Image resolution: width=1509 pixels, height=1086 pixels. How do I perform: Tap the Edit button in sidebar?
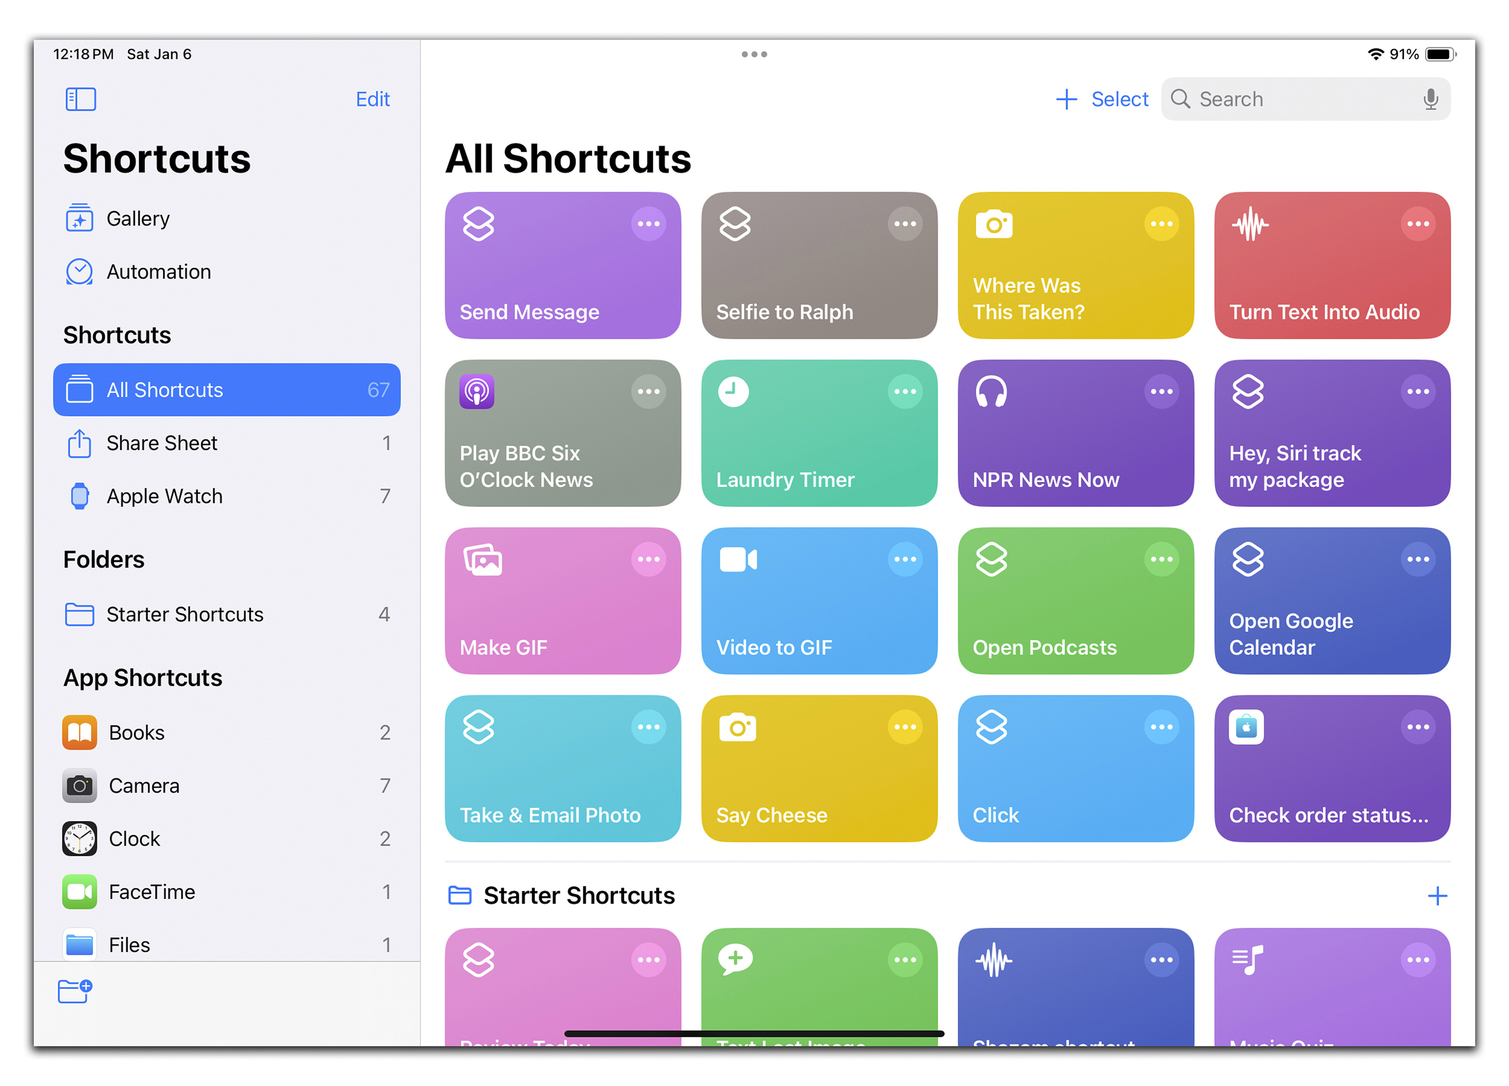point(373,99)
